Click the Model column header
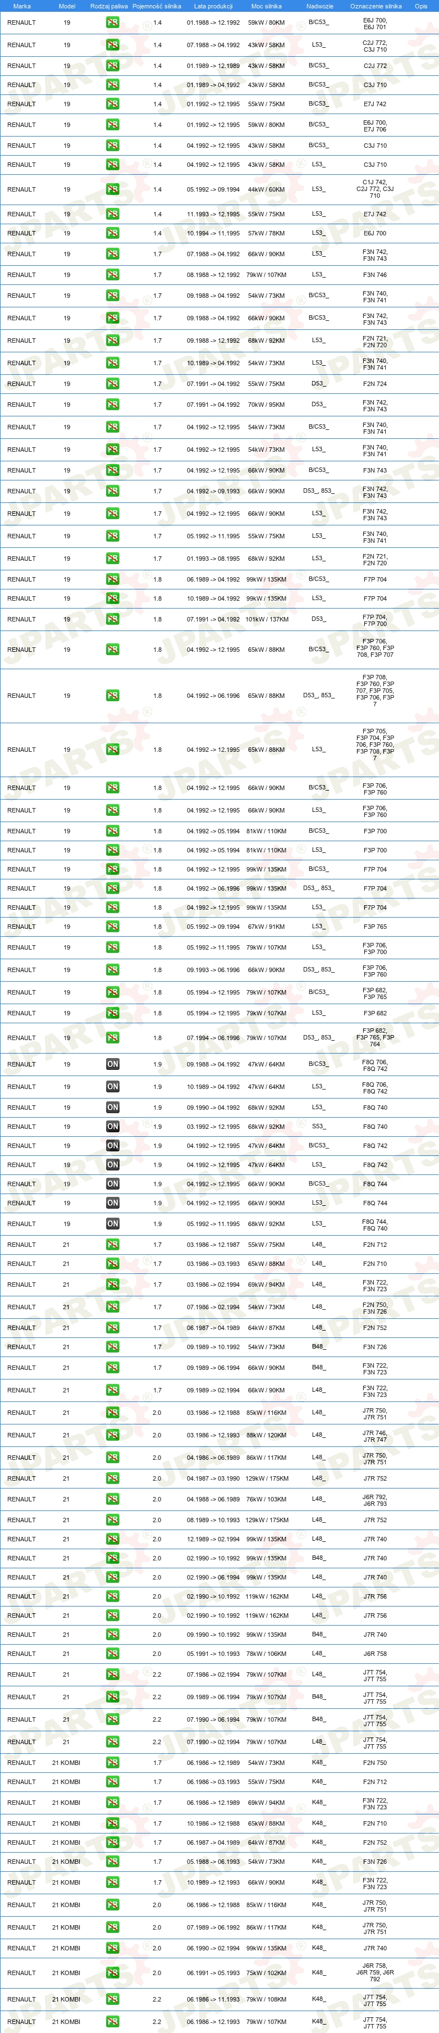The width and height of the screenshot is (439, 2033). click(x=67, y=6)
